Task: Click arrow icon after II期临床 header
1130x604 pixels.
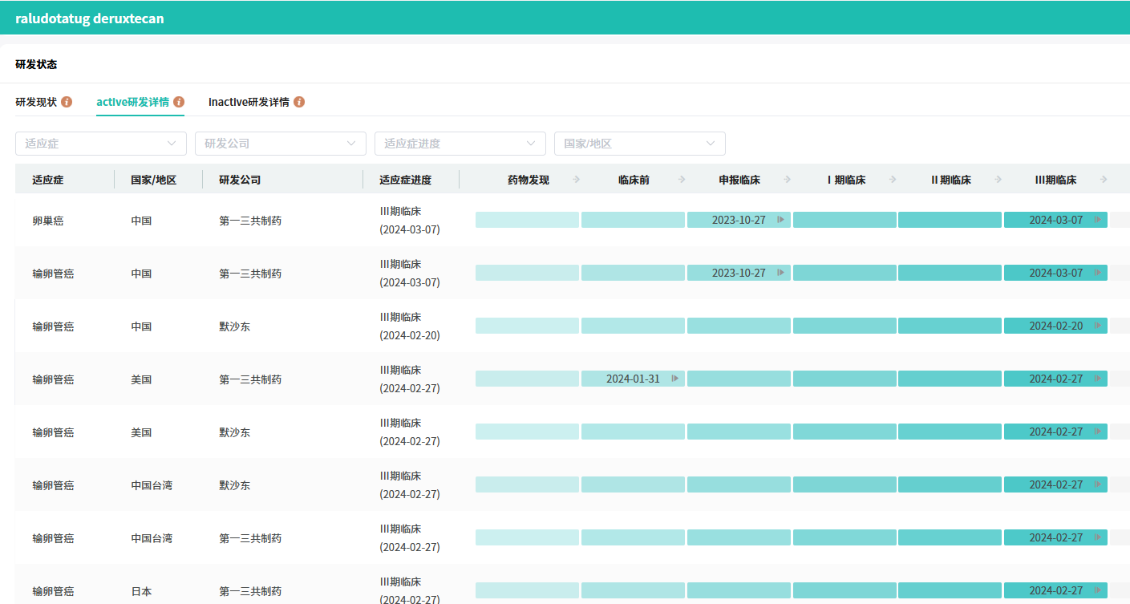Action: click(x=998, y=180)
